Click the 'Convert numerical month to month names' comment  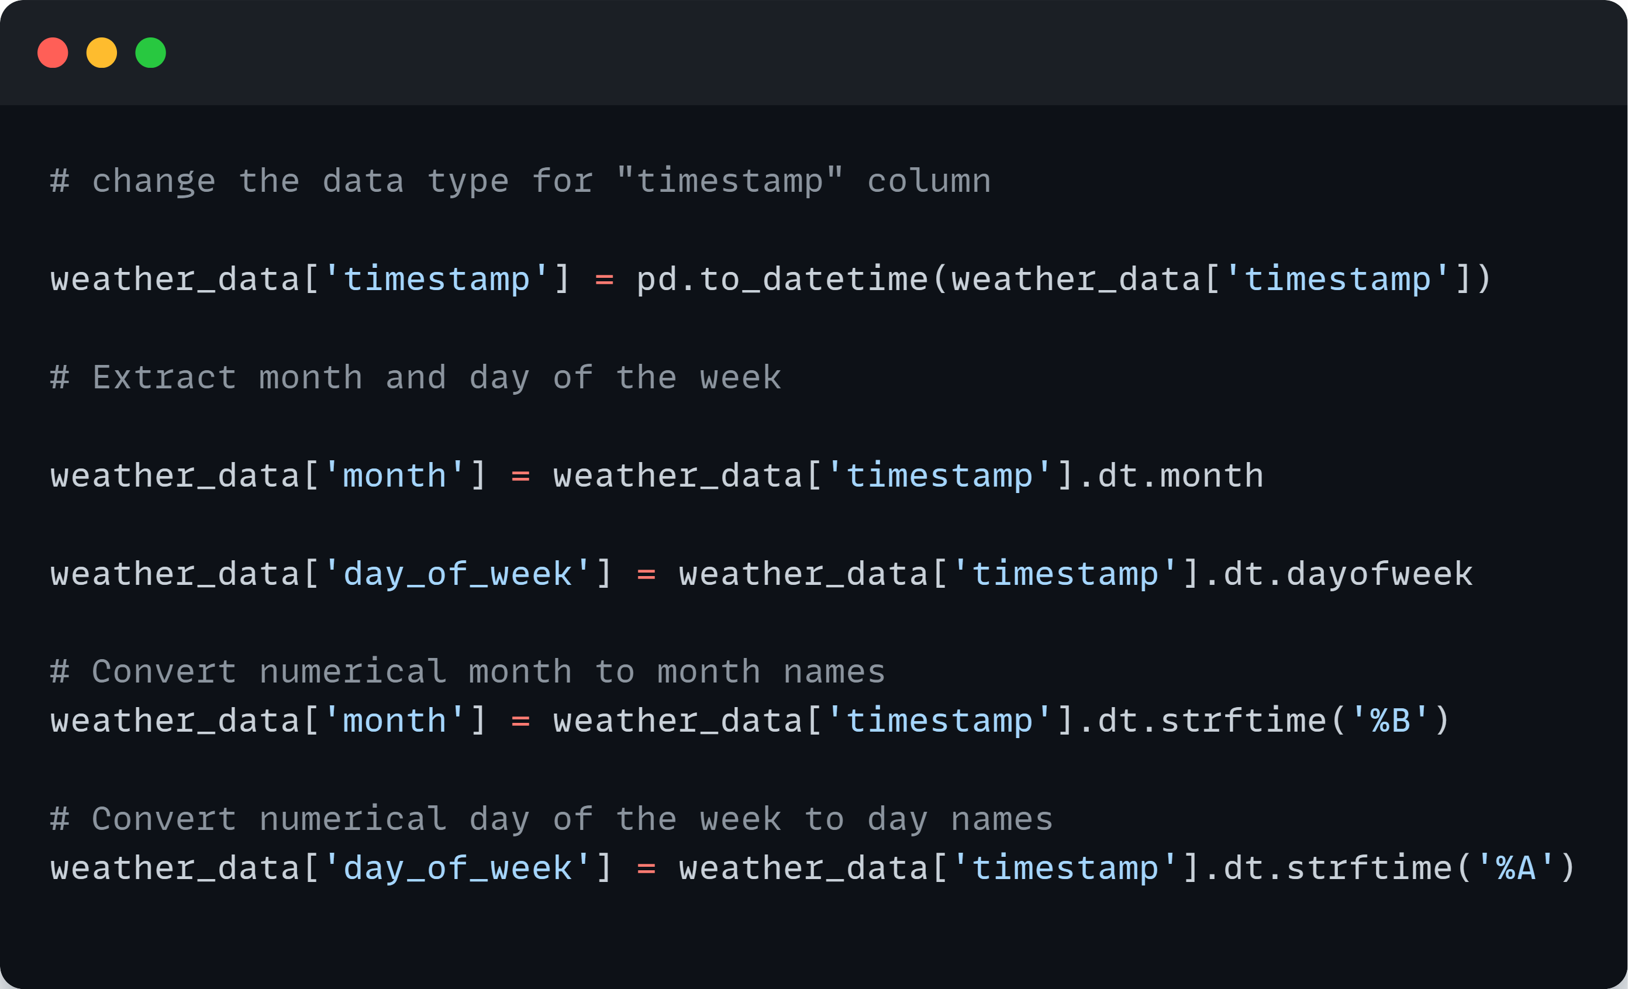point(468,672)
